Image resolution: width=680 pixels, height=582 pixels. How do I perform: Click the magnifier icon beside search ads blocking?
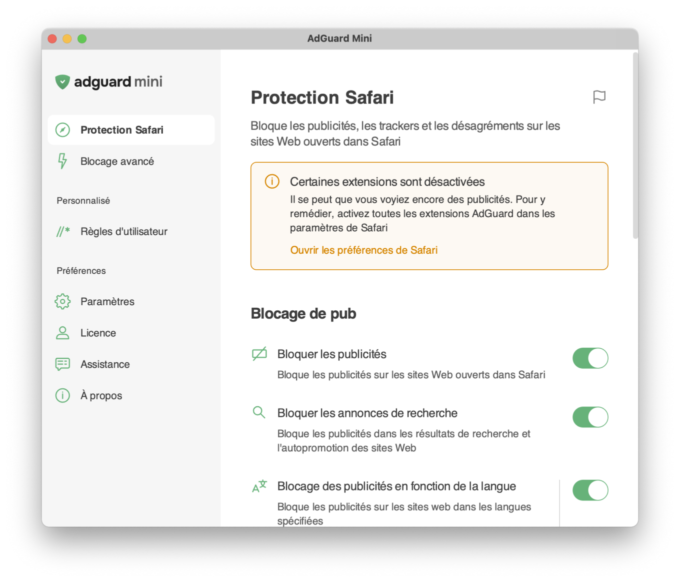click(259, 412)
